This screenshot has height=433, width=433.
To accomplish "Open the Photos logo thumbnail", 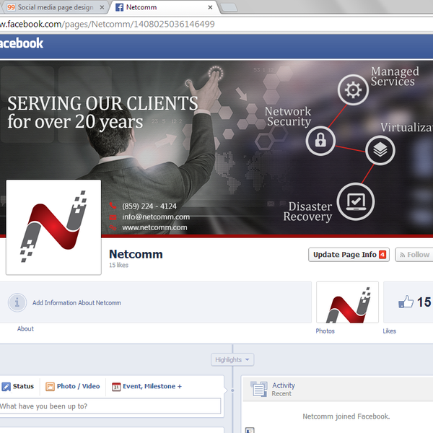I will coord(347,302).
